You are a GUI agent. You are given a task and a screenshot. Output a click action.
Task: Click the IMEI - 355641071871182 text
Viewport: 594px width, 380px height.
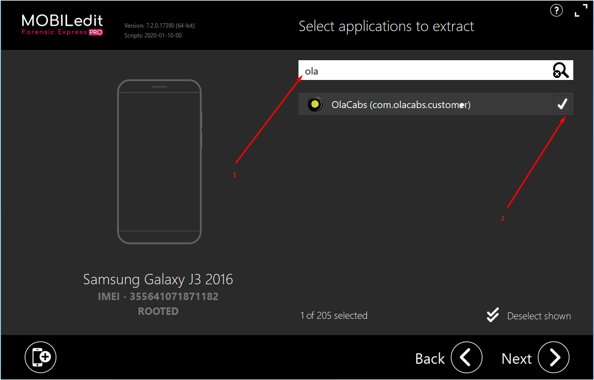coord(158,297)
